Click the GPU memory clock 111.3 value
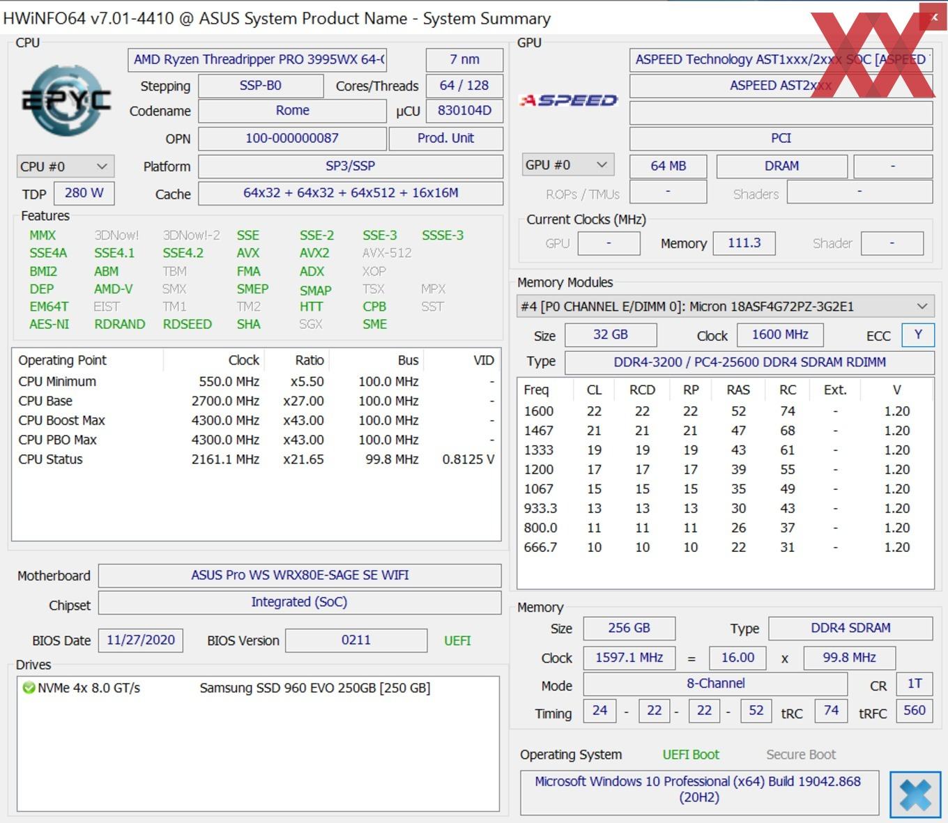Screen dimensions: 948x823 pos(744,243)
